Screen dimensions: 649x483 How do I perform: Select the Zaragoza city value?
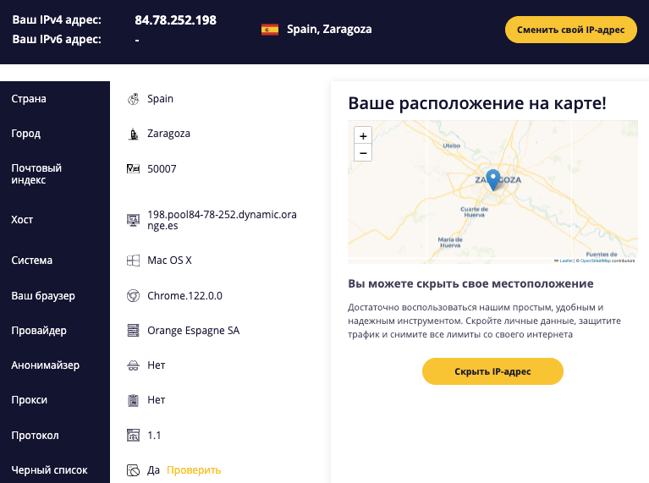coord(168,134)
